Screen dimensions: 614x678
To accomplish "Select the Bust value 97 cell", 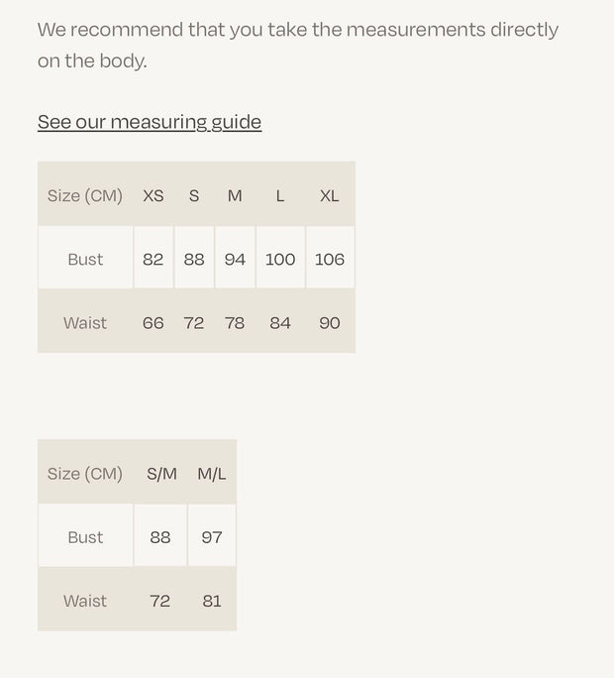I will 212,536.
